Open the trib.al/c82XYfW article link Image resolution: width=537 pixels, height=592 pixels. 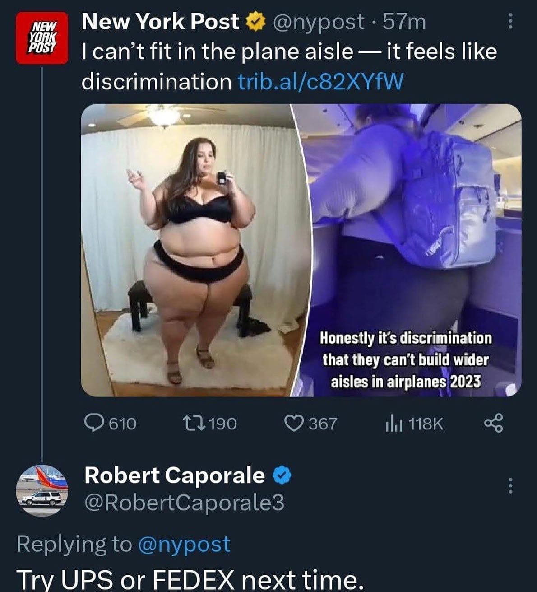(320, 82)
